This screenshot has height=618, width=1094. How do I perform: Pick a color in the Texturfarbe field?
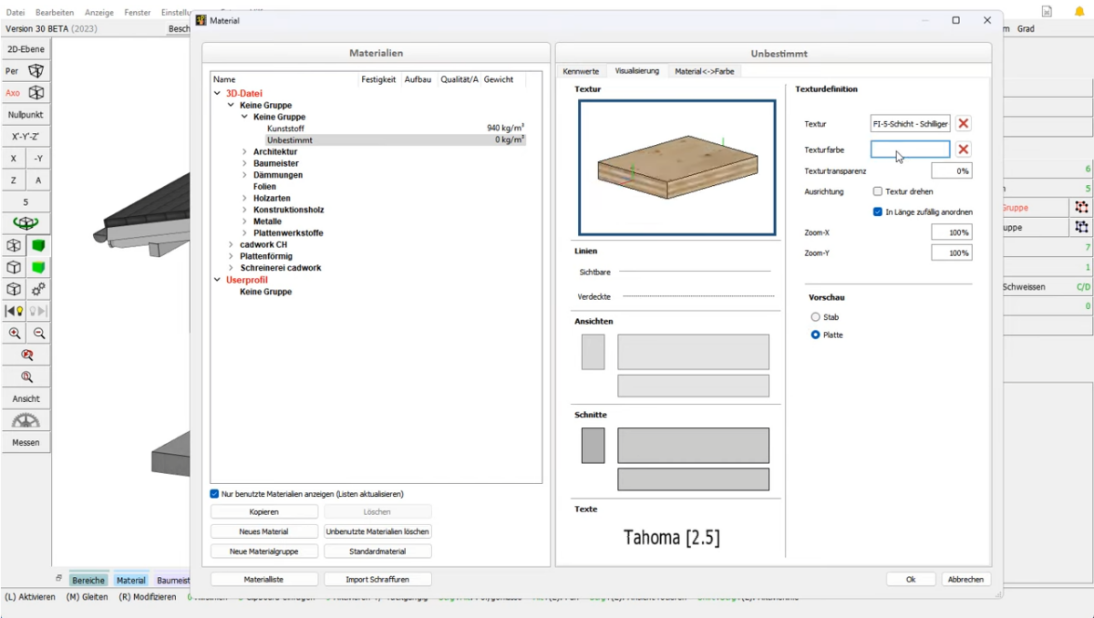[911, 149]
